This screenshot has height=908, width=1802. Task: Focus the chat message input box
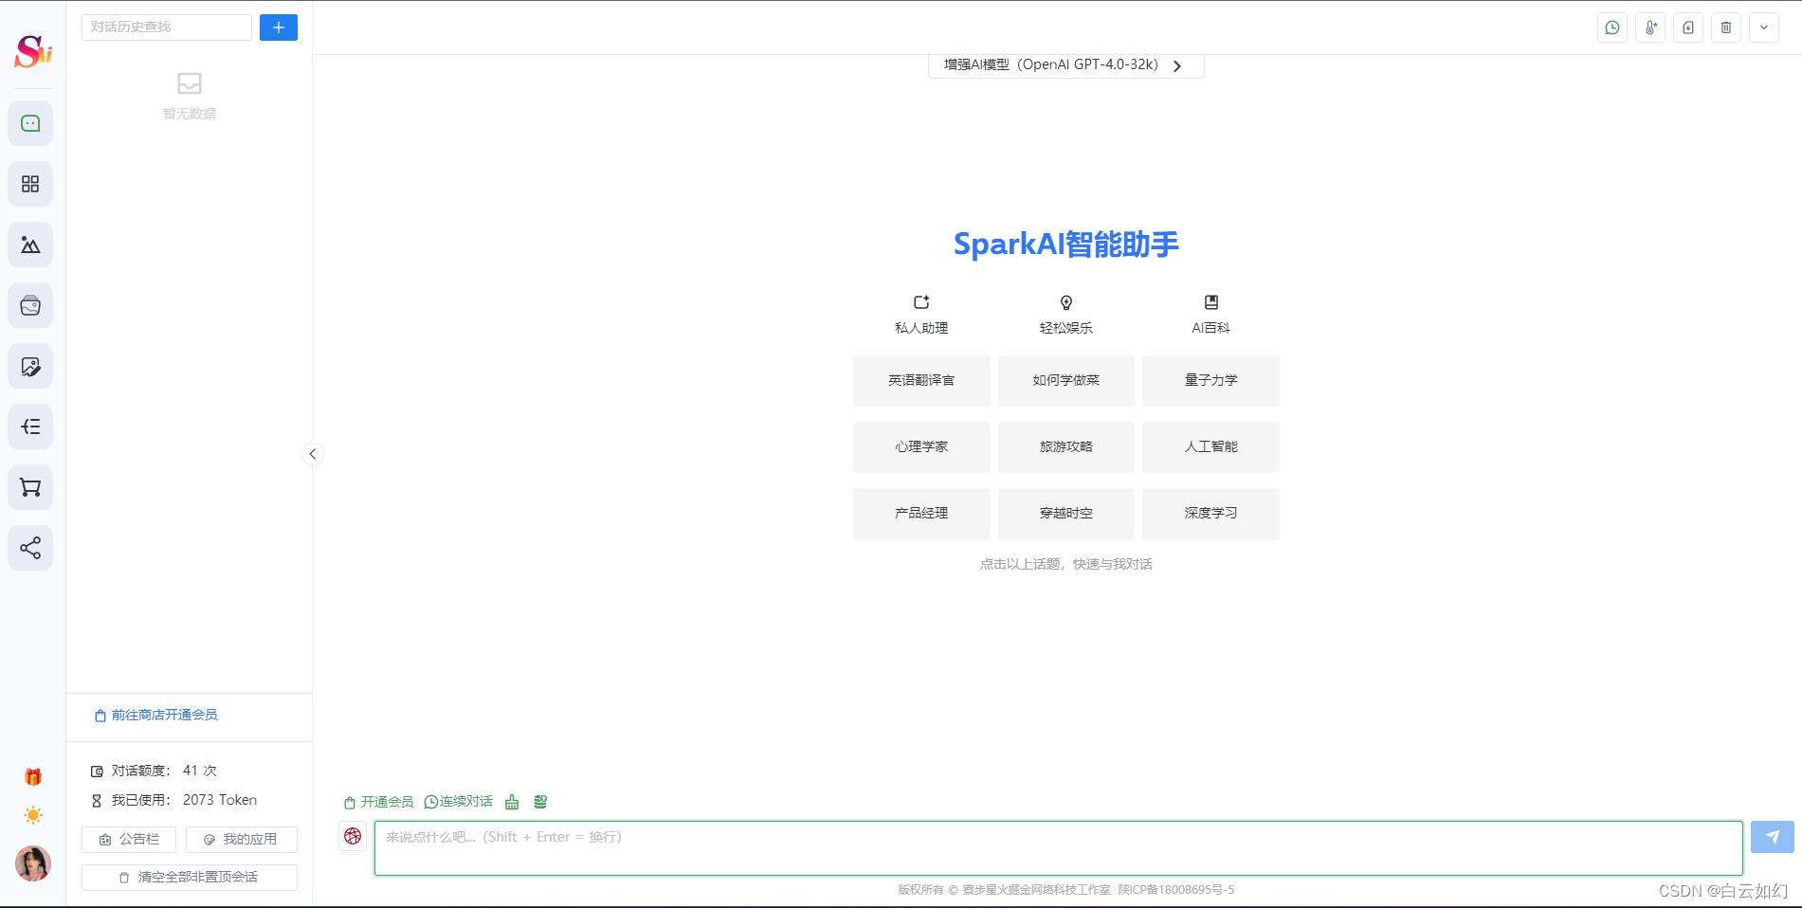click(x=1058, y=848)
